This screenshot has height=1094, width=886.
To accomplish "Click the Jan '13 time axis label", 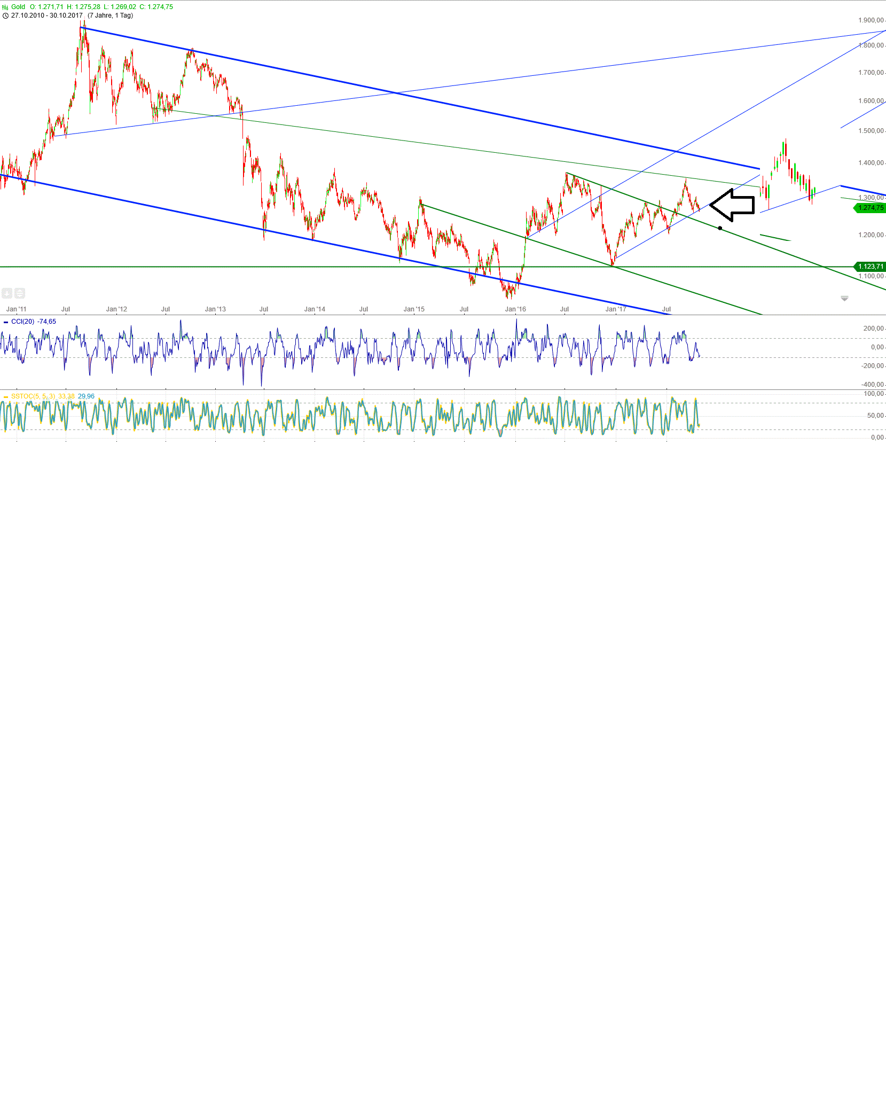I will coord(215,309).
